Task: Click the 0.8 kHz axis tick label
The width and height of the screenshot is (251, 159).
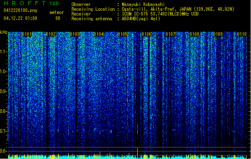Action: click(x=3, y=111)
